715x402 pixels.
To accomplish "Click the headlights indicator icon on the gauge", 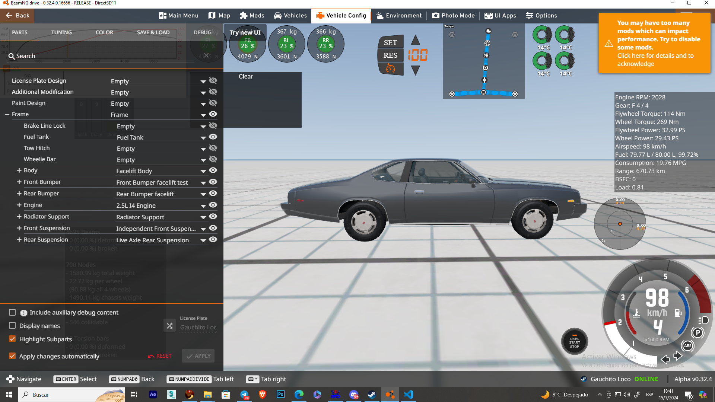I will pos(703,320).
